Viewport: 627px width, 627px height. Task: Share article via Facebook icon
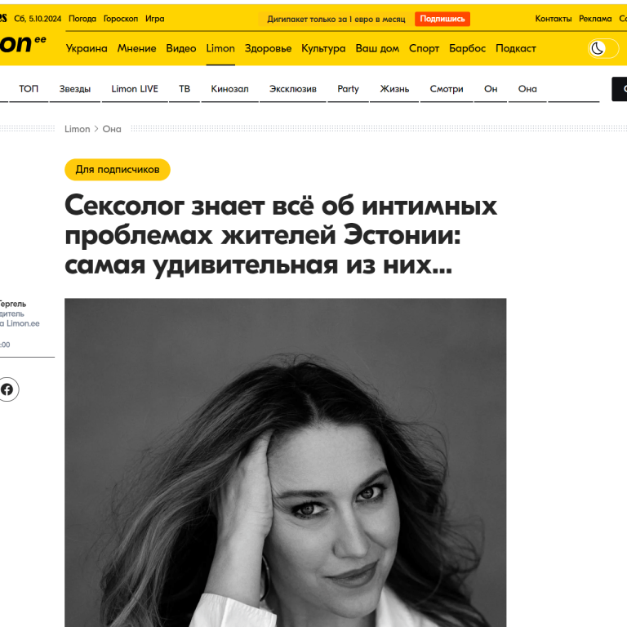7,389
